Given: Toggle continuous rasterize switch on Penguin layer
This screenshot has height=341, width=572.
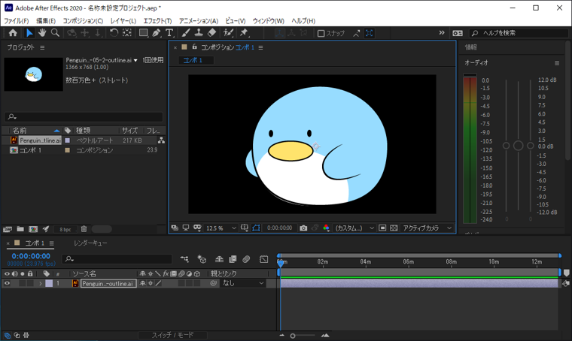Looking at the screenshot, I should click(151, 283).
